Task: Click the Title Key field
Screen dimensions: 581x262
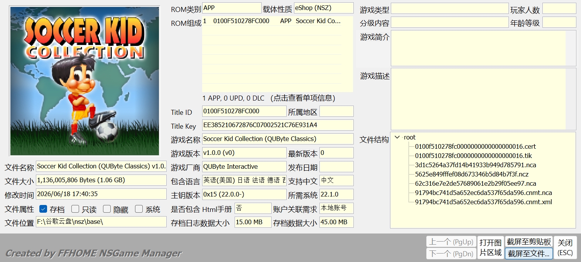Action: pyautogui.click(x=278, y=125)
